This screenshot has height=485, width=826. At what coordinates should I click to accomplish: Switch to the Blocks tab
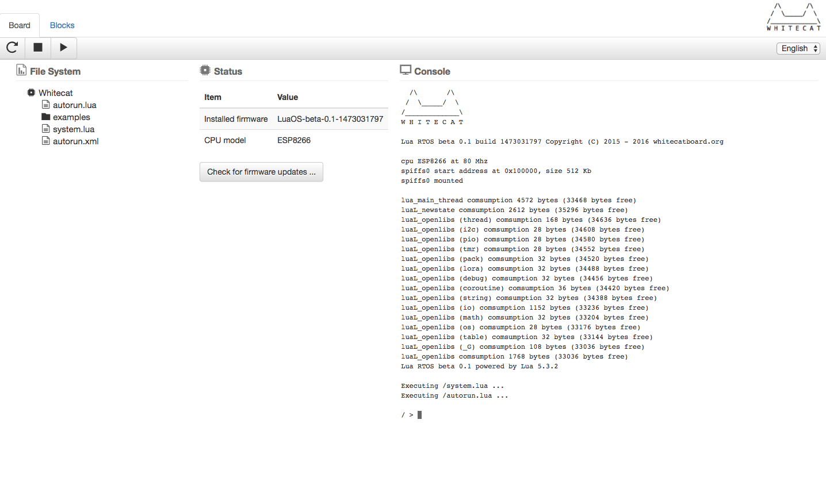click(x=62, y=25)
